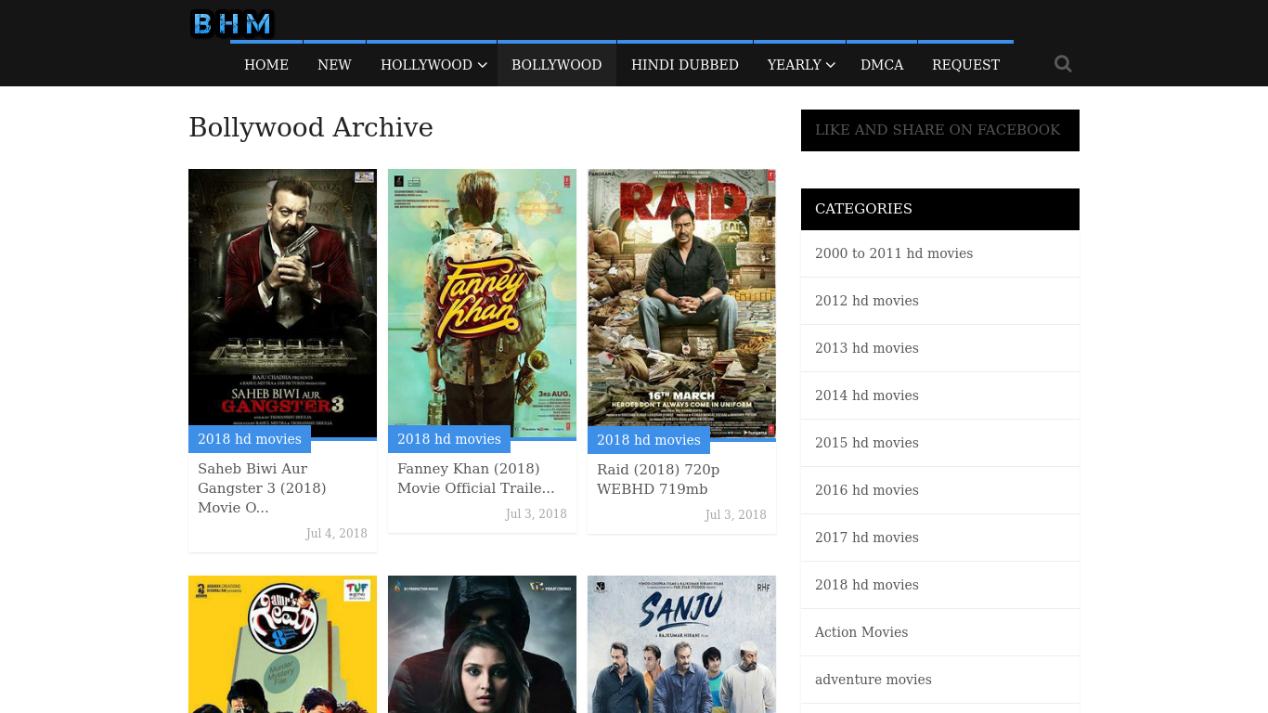The image size is (1268, 713).
Task: Open 2013 hd movies category
Action: (867, 348)
